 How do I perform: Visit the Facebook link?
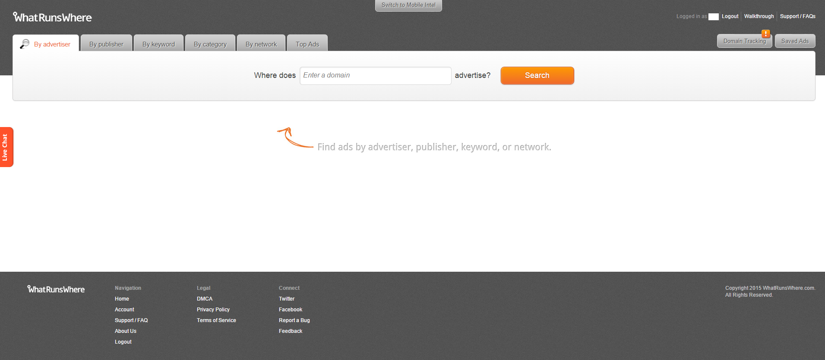click(x=291, y=310)
